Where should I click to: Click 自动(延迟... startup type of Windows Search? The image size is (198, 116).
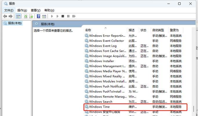point(160,101)
